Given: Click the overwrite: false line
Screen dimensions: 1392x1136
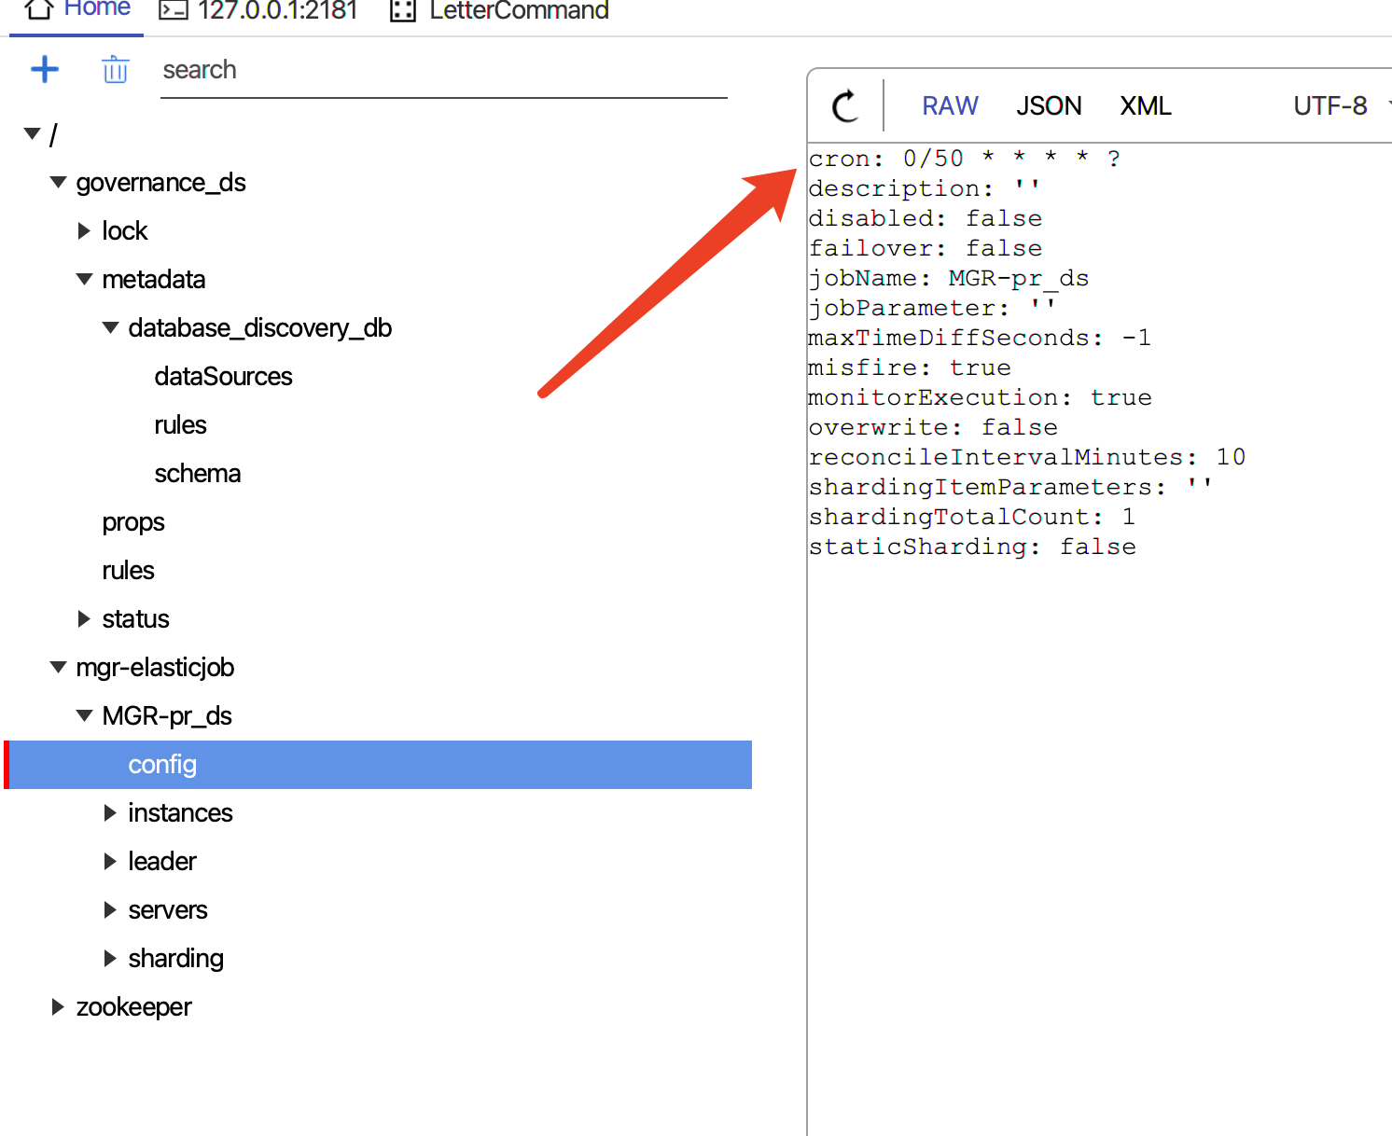Looking at the screenshot, I should click(x=933, y=427).
